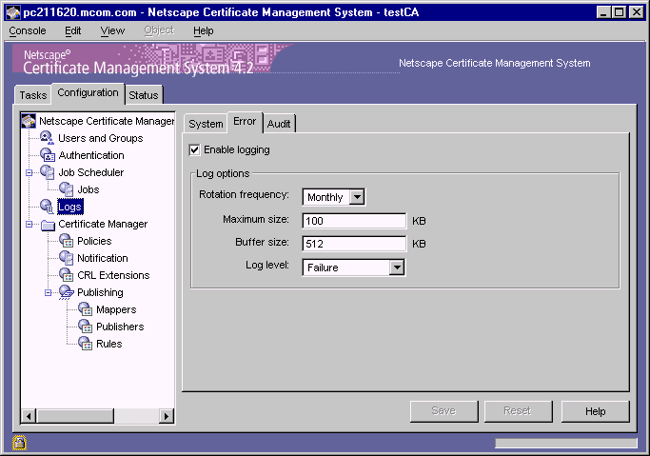The width and height of the screenshot is (650, 456).
Task: Uncheck the Enable logging checkbox
Action: pyautogui.click(x=194, y=149)
